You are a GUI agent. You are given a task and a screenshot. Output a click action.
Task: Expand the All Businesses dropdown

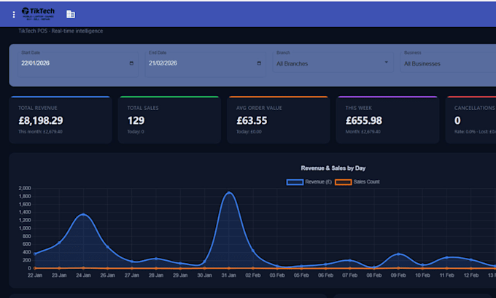pos(449,63)
